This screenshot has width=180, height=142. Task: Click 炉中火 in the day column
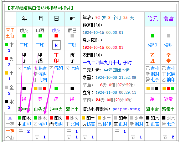(56, 109)
